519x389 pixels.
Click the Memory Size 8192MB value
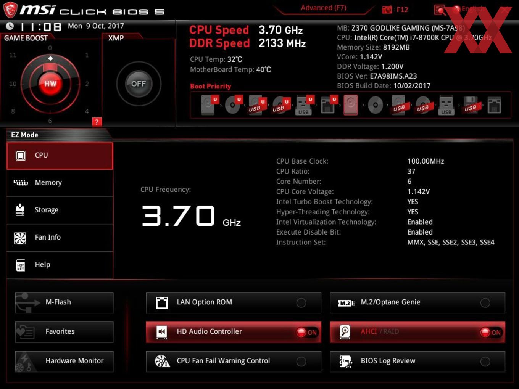tap(396, 47)
